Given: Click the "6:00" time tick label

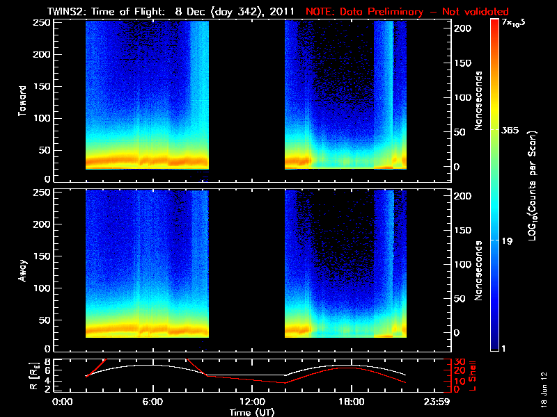Looking at the screenshot, I should click(x=152, y=402).
